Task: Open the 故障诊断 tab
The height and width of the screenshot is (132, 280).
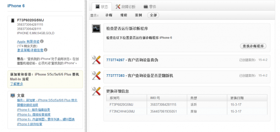Action: [126, 7]
